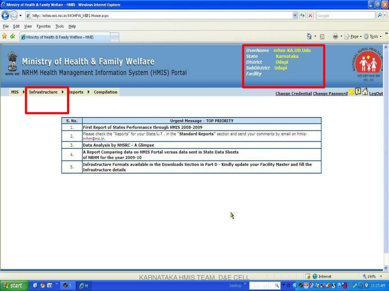Open a new blank browser tab
Viewport: 389px width, 291px height.
point(114,38)
